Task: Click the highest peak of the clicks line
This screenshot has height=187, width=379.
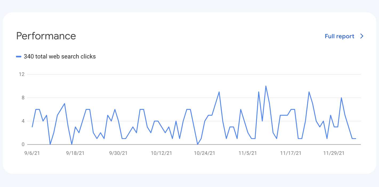Action: click(266, 86)
